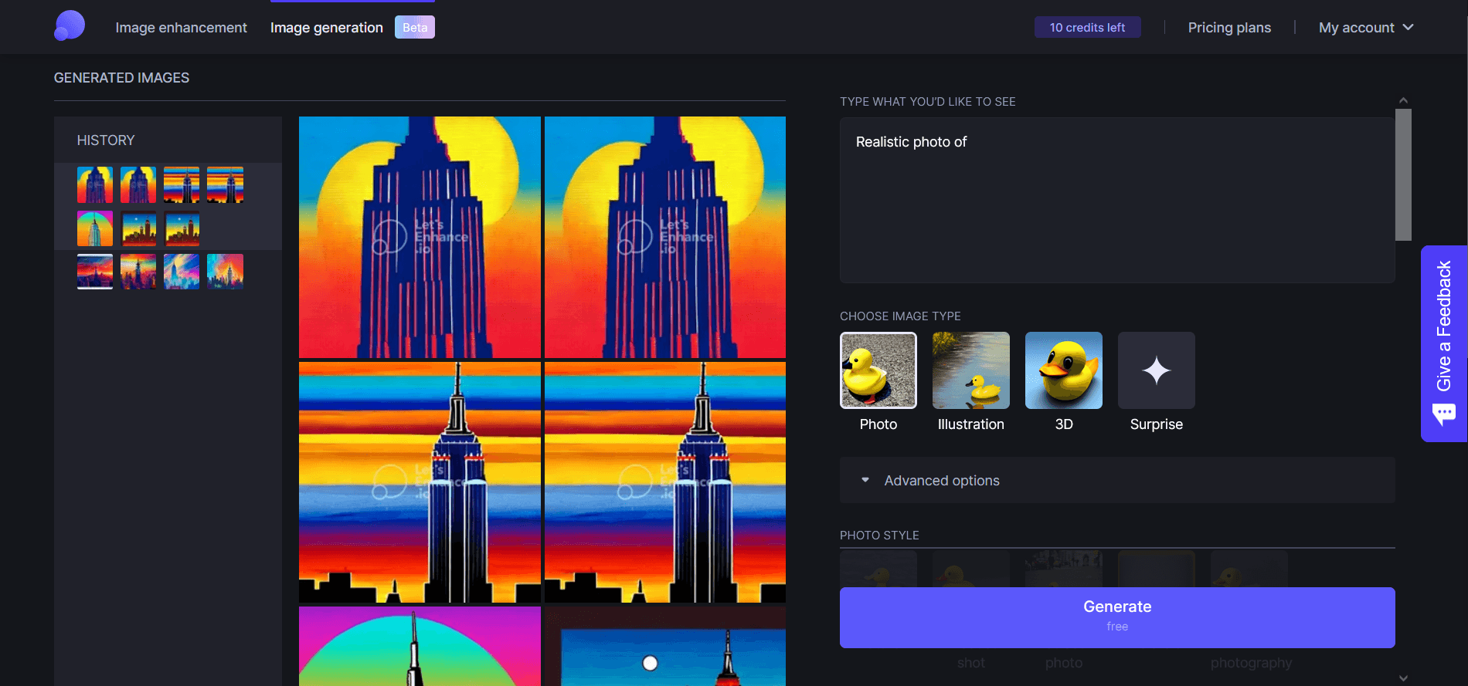The height and width of the screenshot is (686, 1468).
Task: Select the Illustration image type
Action: pos(970,370)
